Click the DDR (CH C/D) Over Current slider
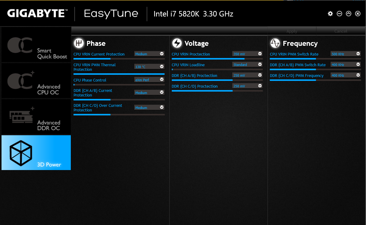The width and height of the screenshot is (366, 225). tap(119, 114)
